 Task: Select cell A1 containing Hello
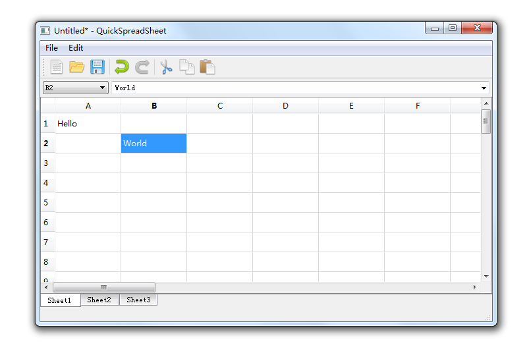point(88,124)
